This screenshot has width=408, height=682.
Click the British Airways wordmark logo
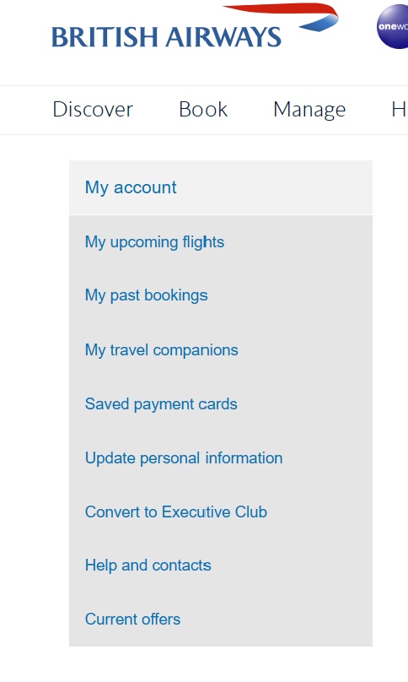[x=166, y=36]
